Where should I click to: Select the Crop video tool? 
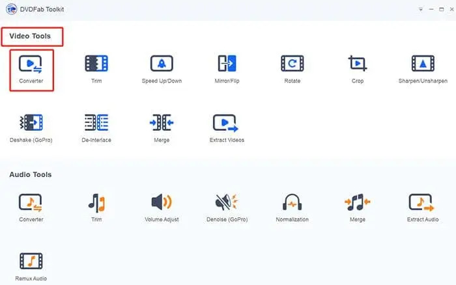click(357, 64)
